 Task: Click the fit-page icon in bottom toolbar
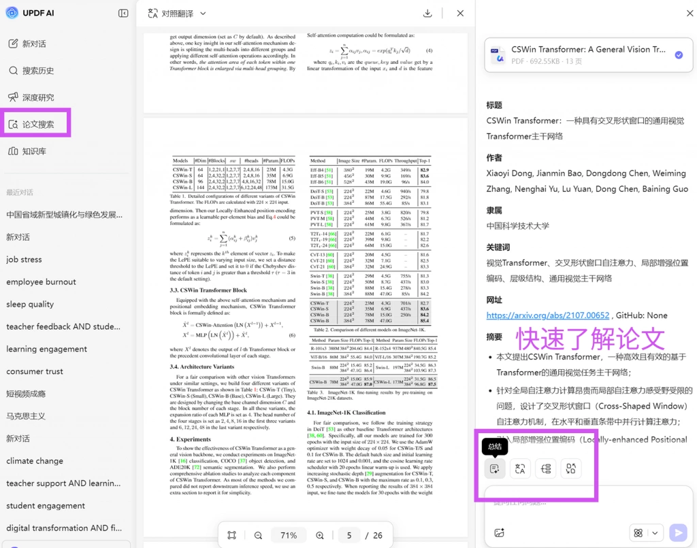231,536
